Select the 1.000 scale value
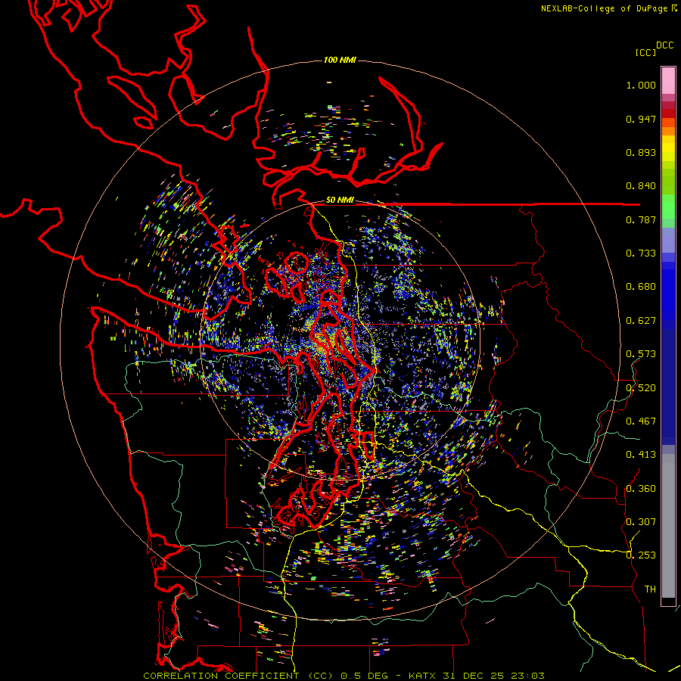 click(x=641, y=85)
